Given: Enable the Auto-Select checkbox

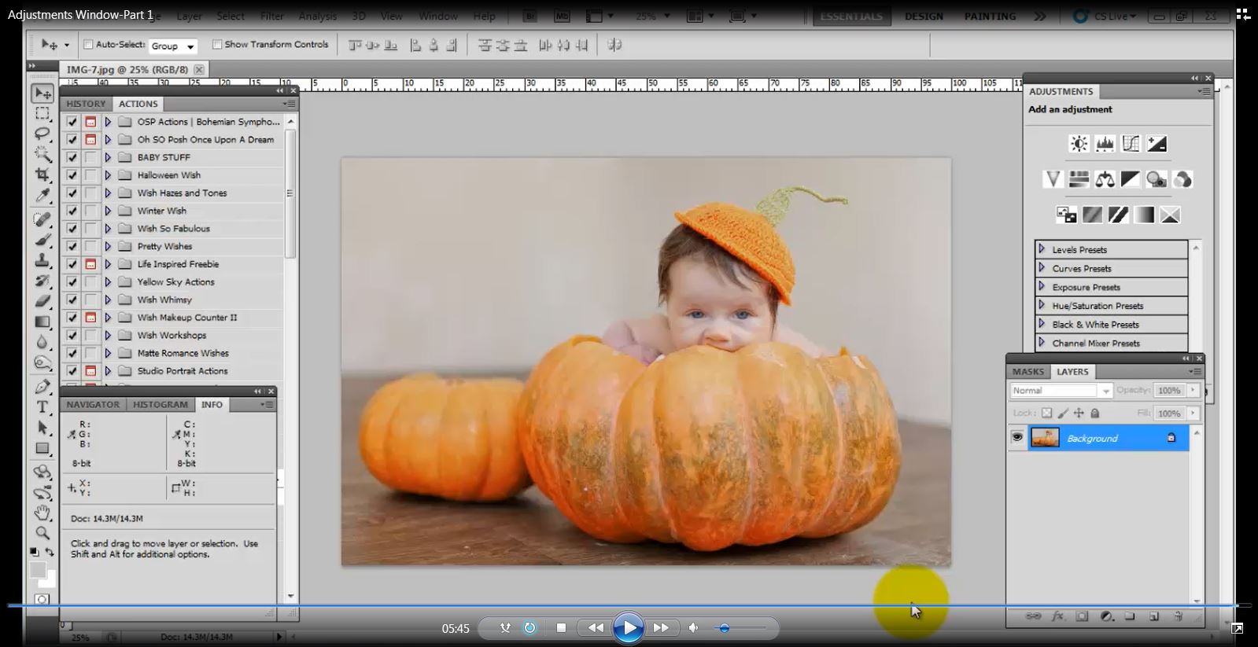Looking at the screenshot, I should point(88,45).
